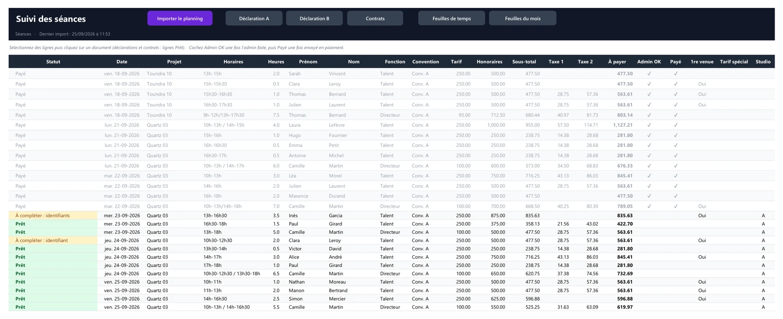Click the À payer column header
The height and width of the screenshot is (319, 783).
pyautogui.click(x=617, y=62)
